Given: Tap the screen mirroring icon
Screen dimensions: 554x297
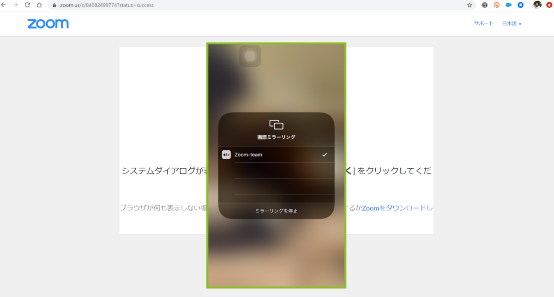Looking at the screenshot, I should (x=276, y=125).
